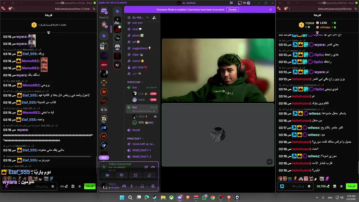This screenshot has height=202, width=359.
Task: Click the ENG language indicator
Action: point(330,198)
